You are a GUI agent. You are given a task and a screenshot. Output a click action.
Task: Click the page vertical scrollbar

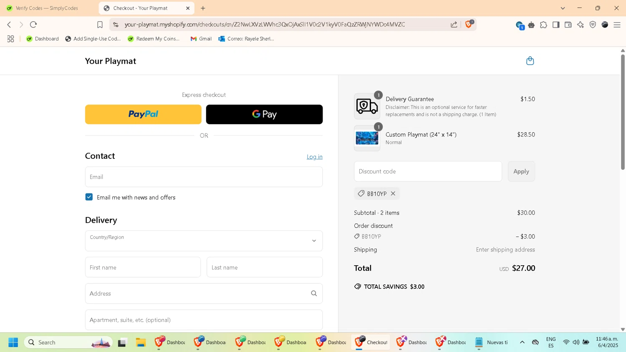(623, 113)
